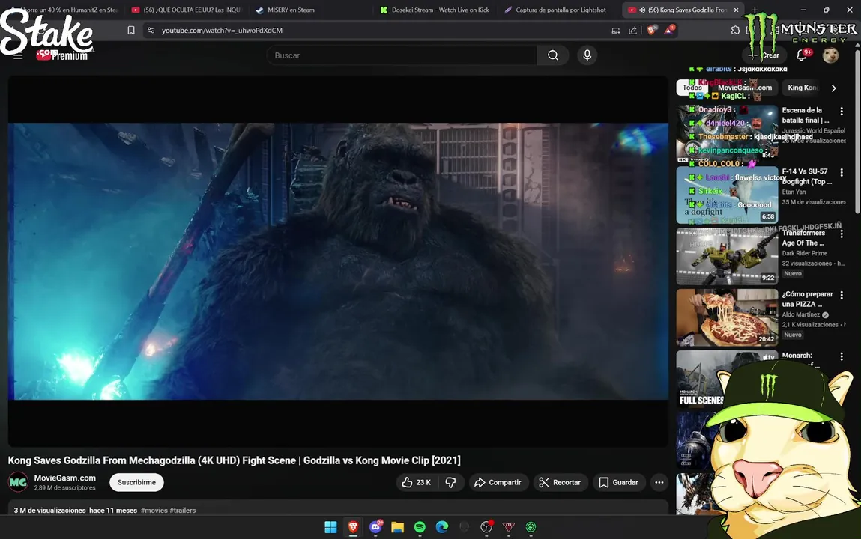Click the #trailers hashtag link
The width and height of the screenshot is (861, 539).
point(183,511)
